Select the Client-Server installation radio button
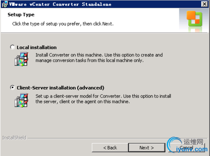 pyautogui.click(x=13, y=87)
